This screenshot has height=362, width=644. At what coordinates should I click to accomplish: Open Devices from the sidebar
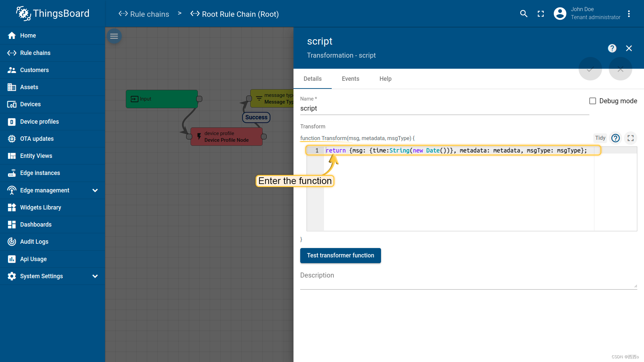pyautogui.click(x=30, y=104)
